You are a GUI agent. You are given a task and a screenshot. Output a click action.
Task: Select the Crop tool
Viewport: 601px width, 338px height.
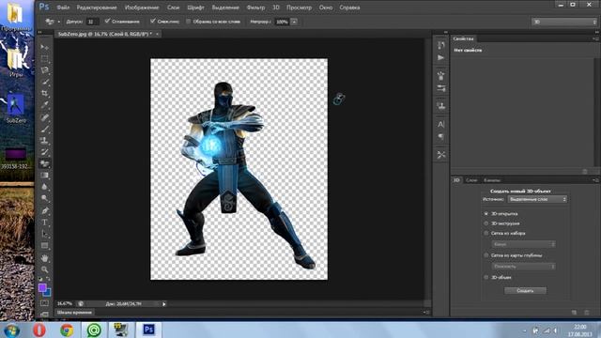(45, 93)
